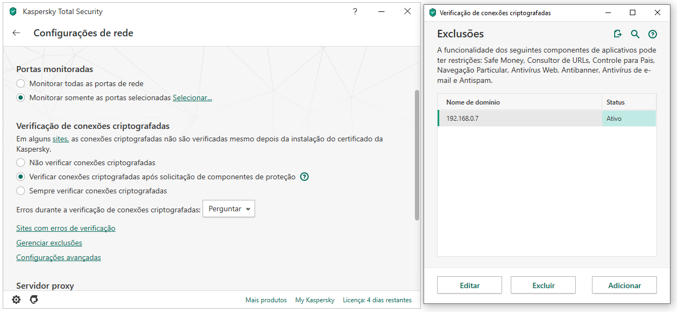Select Não verificar conexões criptografadas
677x312 pixels.
pos(21,162)
